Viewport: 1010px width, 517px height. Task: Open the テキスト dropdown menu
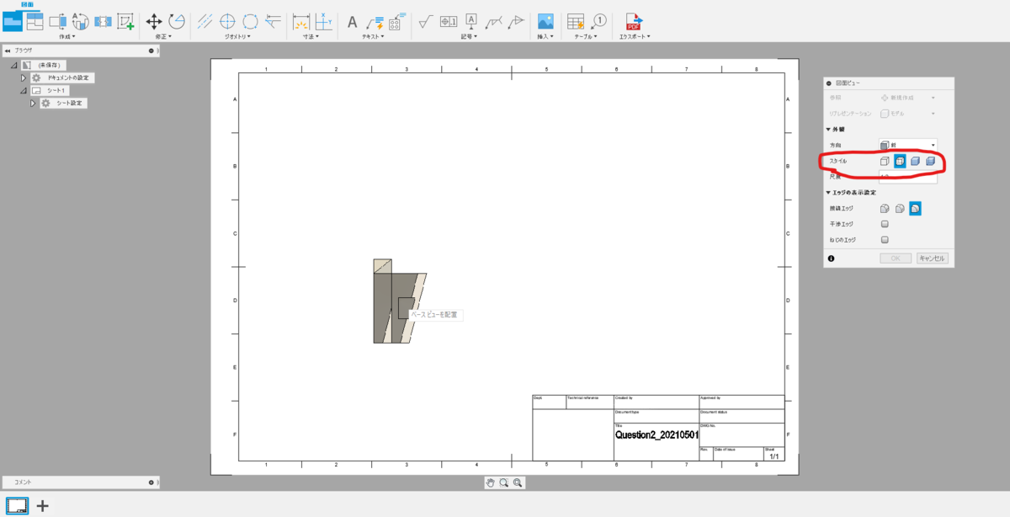click(371, 36)
